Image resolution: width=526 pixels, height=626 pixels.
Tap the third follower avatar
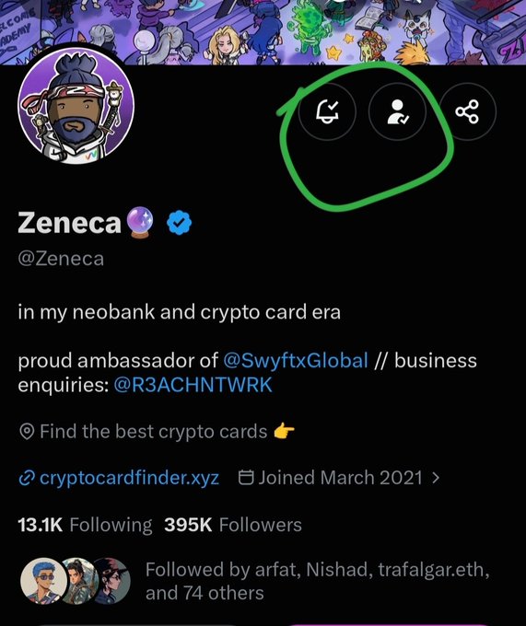click(x=112, y=581)
